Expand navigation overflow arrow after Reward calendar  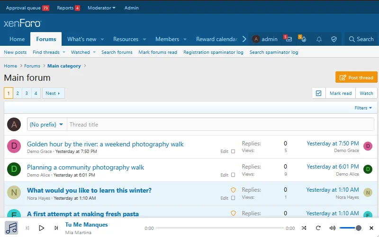click(244, 39)
